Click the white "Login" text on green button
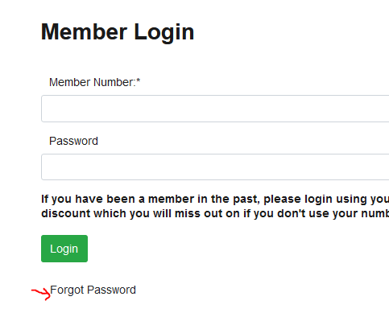Viewport: 389px width, 313px height. tap(64, 249)
